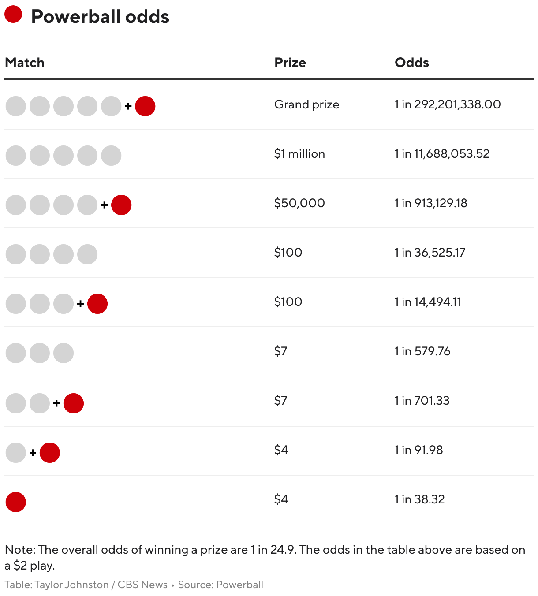538x596 pixels.
Task: Click the red circle beside the Powerball odds title
Action: (x=13, y=14)
